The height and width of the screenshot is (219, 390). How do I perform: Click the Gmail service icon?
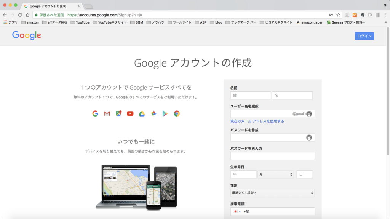107,113
